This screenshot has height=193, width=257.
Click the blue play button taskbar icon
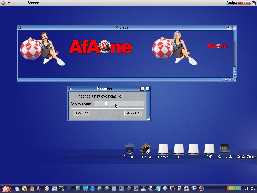click(194, 188)
